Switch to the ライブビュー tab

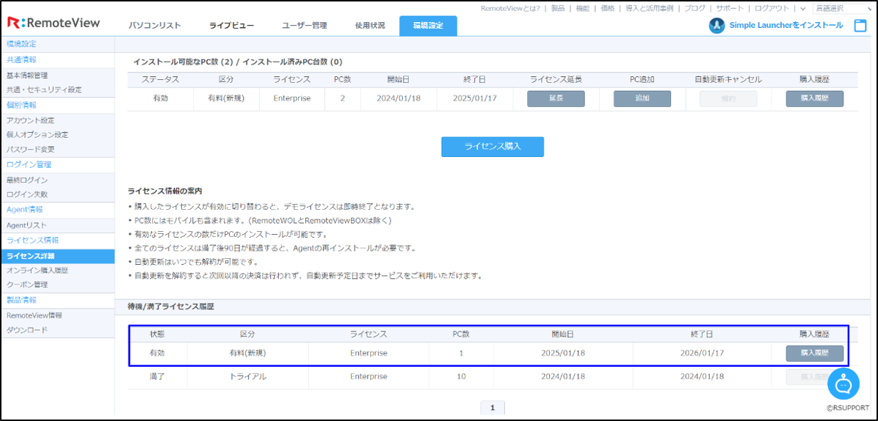point(231,26)
